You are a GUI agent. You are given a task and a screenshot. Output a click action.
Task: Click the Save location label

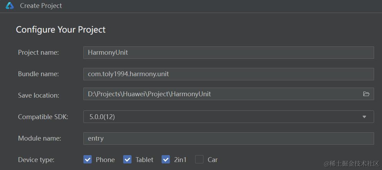click(x=38, y=96)
